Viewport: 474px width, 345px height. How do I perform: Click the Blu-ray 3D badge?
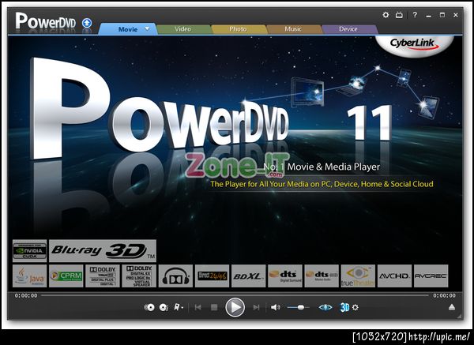click(103, 251)
